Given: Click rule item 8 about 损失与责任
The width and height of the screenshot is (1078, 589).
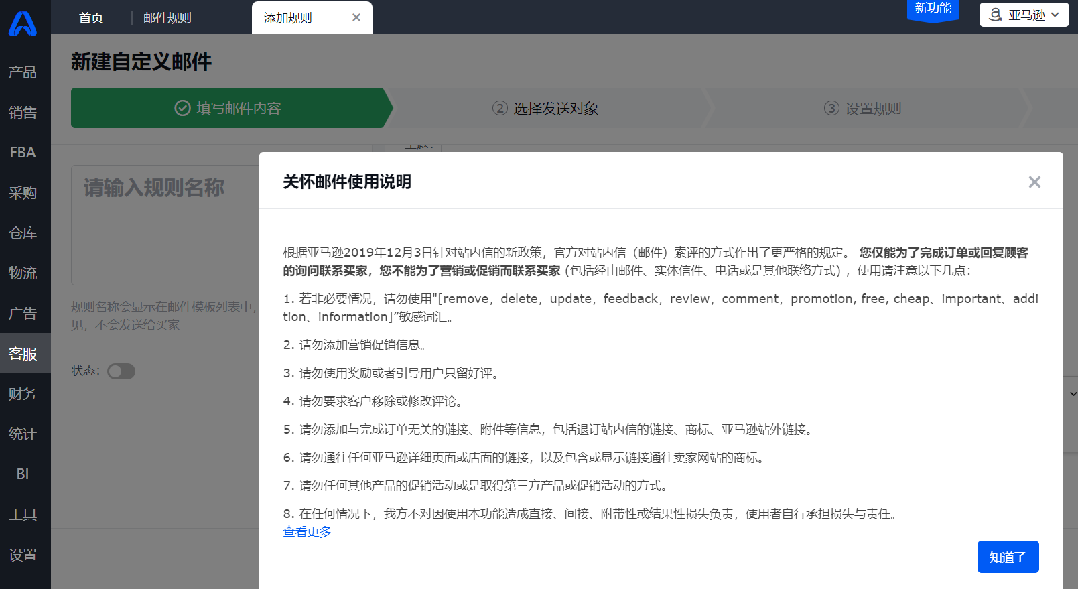Looking at the screenshot, I should pyautogui.click(x=592, y=513).
